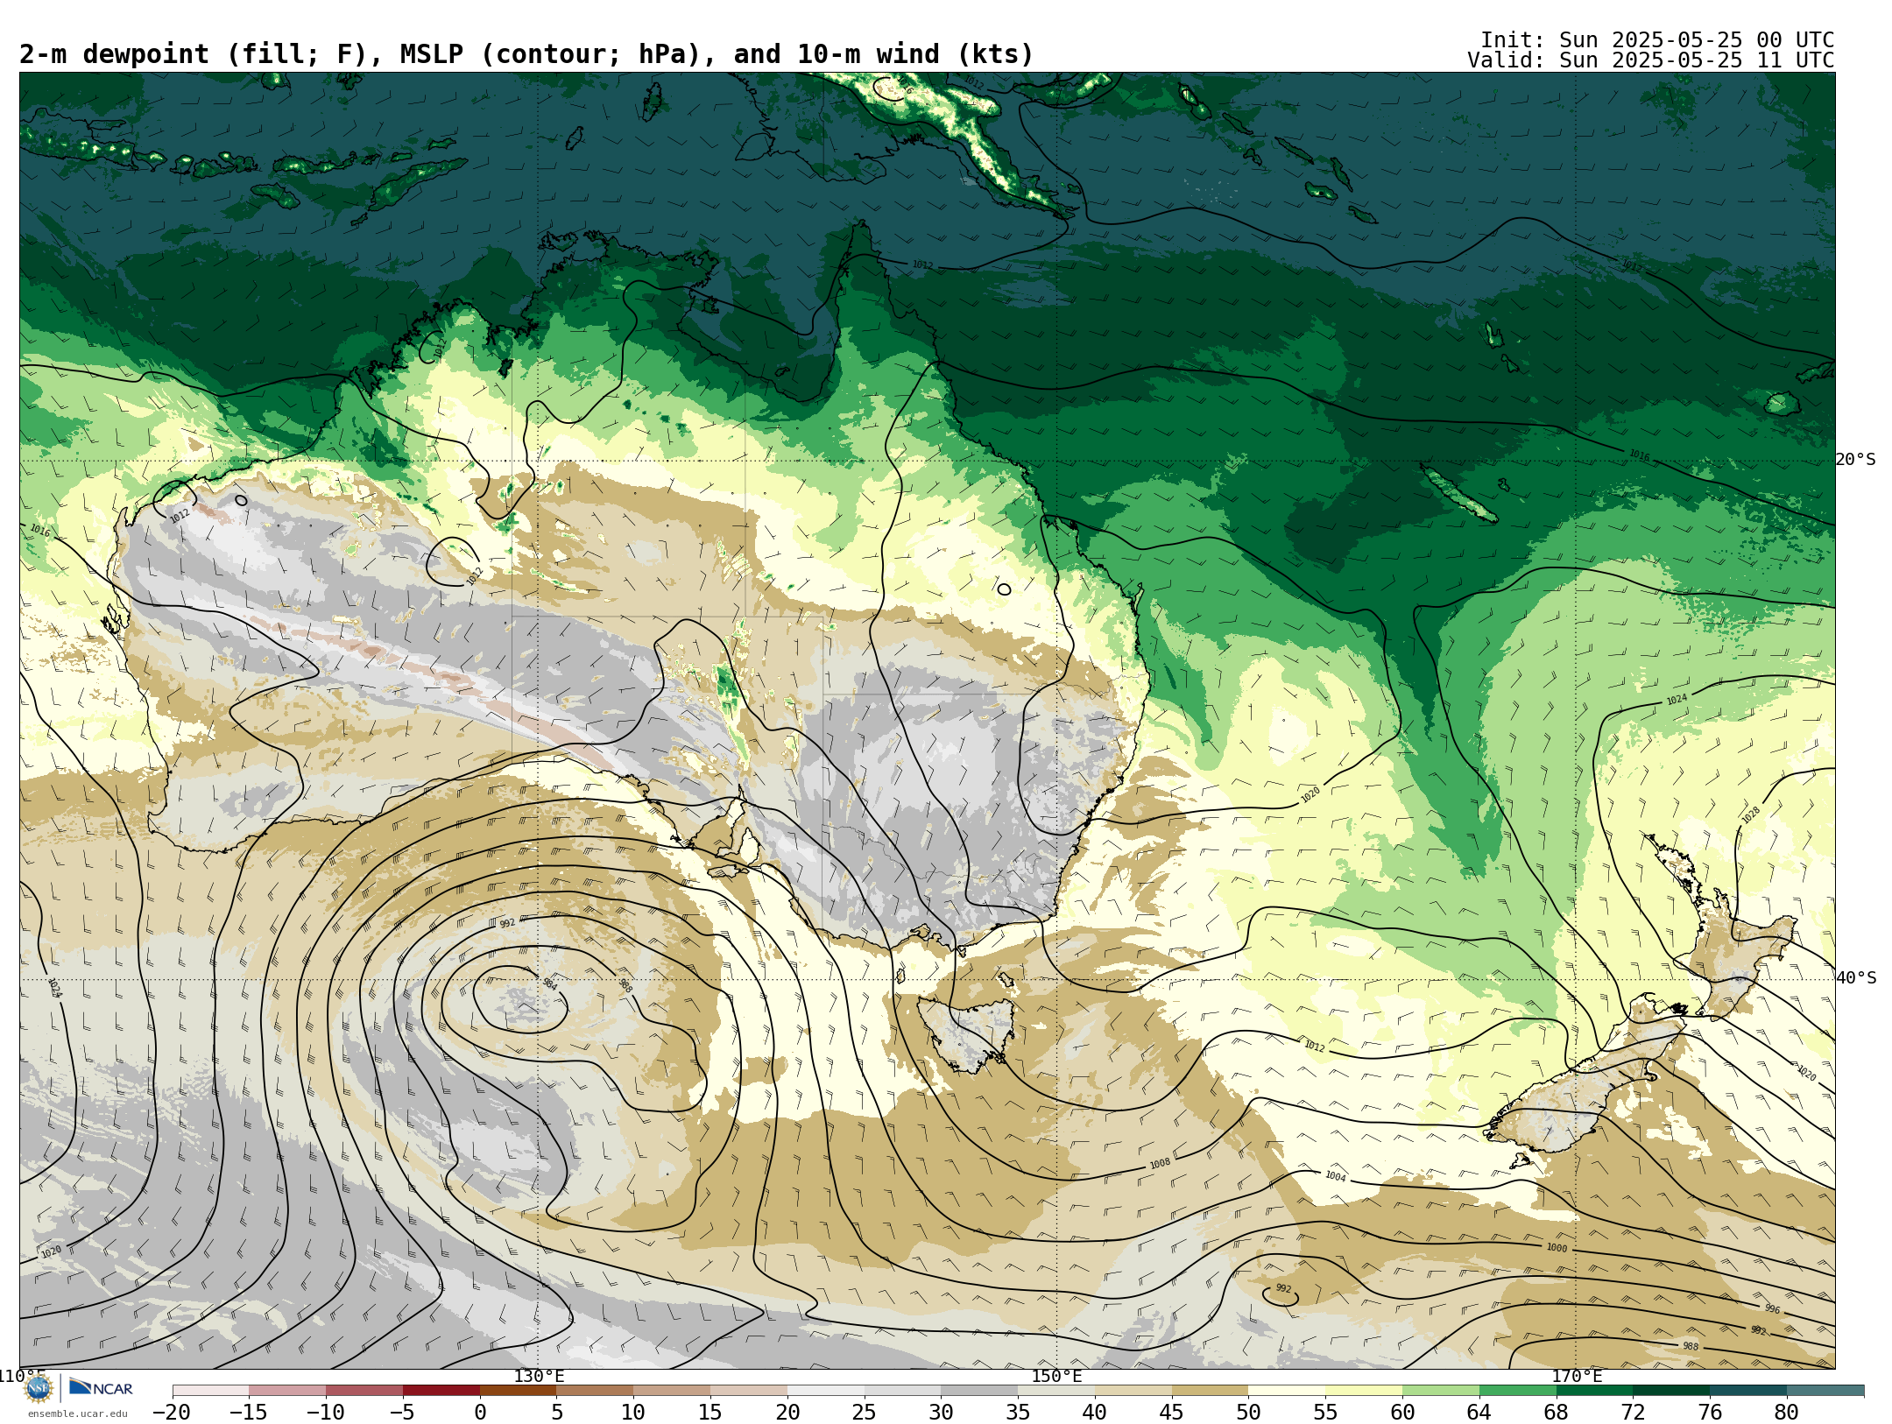Viewport: 1892px width, 1424px height.
Task: Pick the colorbar swatch between 20 and 25
Action: point(826,1391)
